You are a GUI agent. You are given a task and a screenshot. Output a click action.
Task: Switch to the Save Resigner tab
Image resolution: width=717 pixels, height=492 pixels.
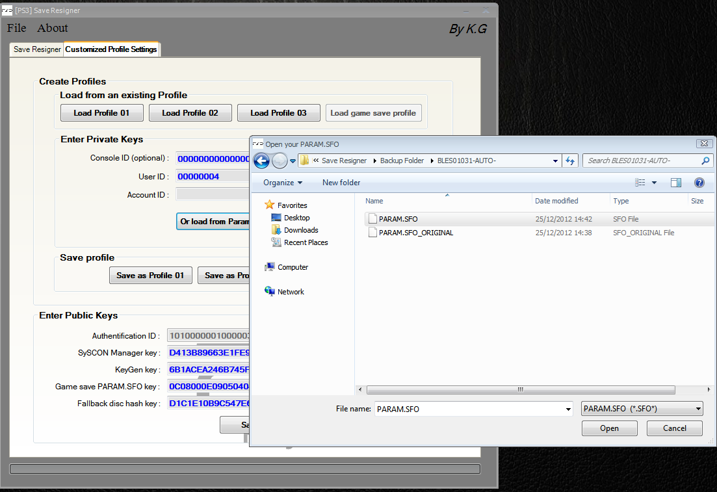(x=37, y=49)
